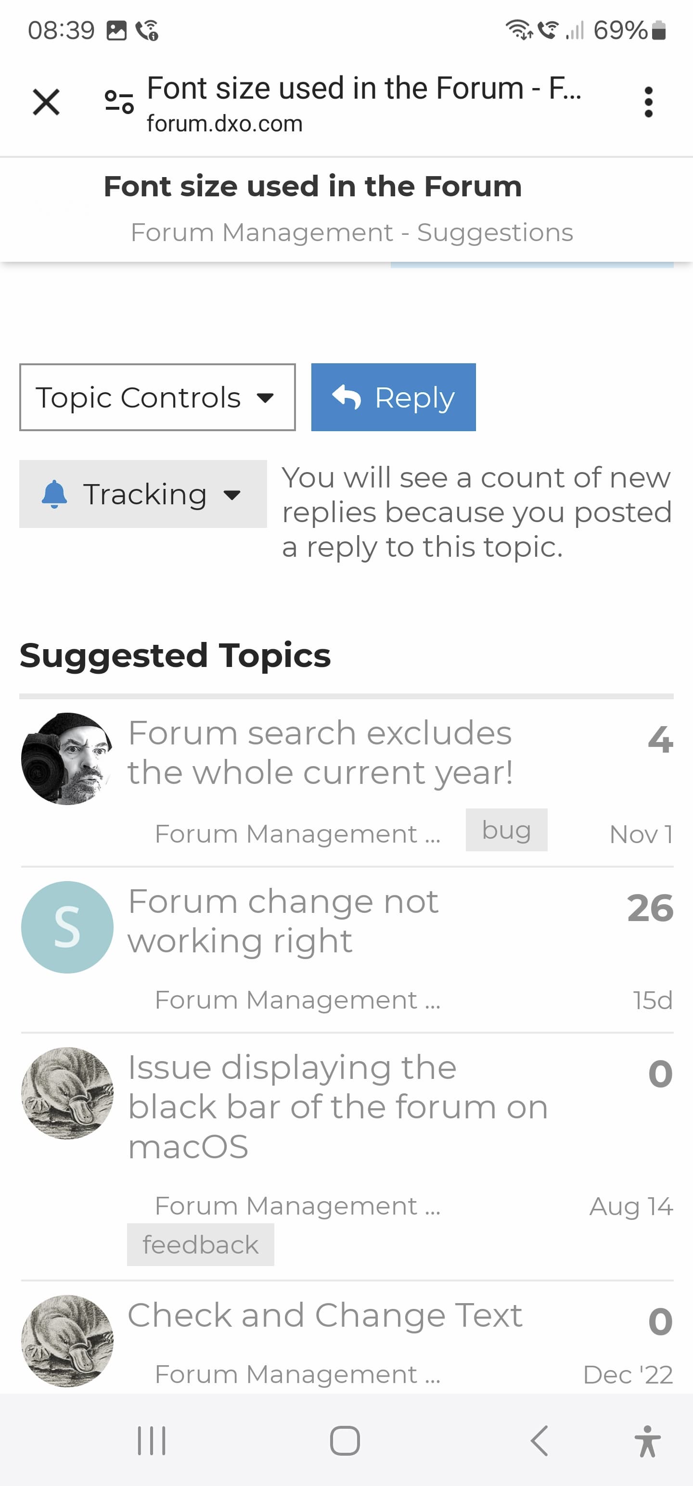
Task: Open site settings icon beside URL
Action: 119,102
